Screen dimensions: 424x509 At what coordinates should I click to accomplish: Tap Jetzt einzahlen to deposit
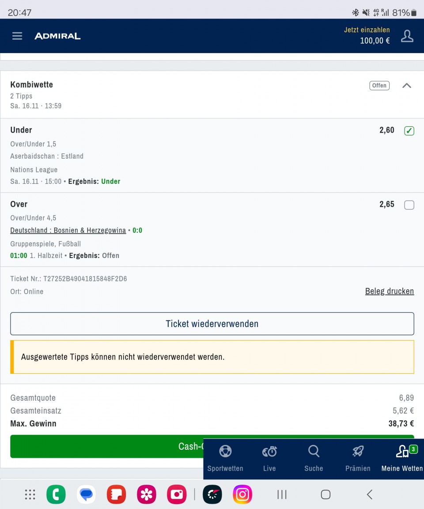pyautogui.click(x=367, y=30)
